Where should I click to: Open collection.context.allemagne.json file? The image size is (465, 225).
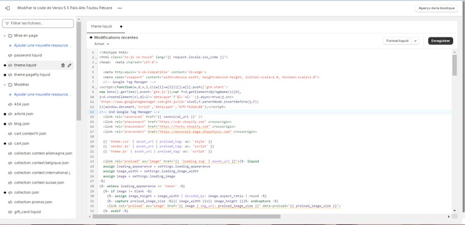43,153
